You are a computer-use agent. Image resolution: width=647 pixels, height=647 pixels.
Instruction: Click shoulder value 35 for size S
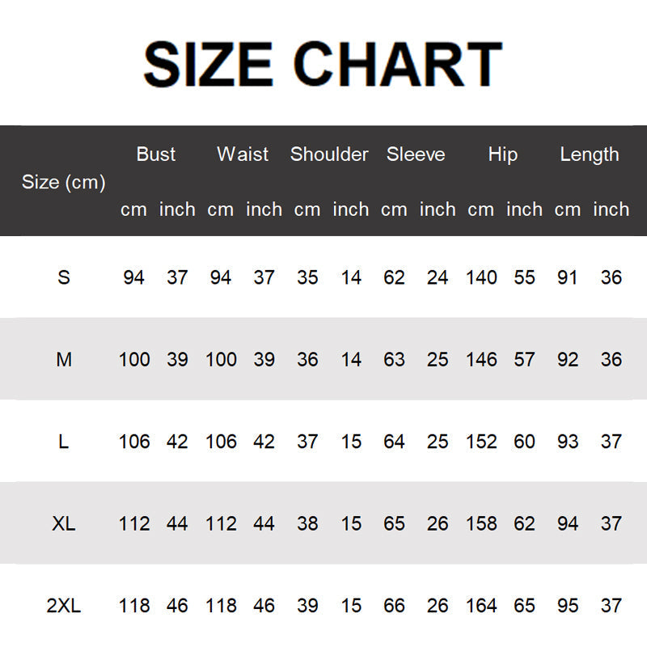point(307,277)
